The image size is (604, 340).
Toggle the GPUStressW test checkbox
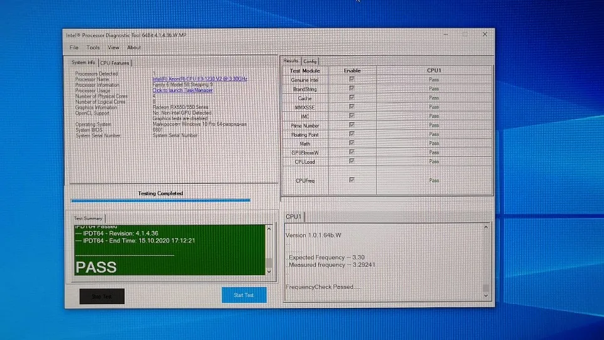pos(352,152)
